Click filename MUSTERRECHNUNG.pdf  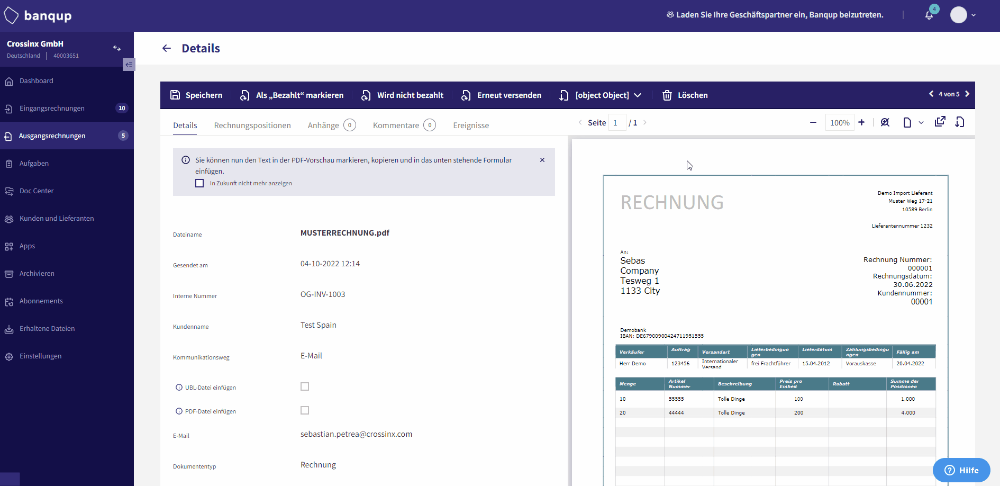point(345,233)
